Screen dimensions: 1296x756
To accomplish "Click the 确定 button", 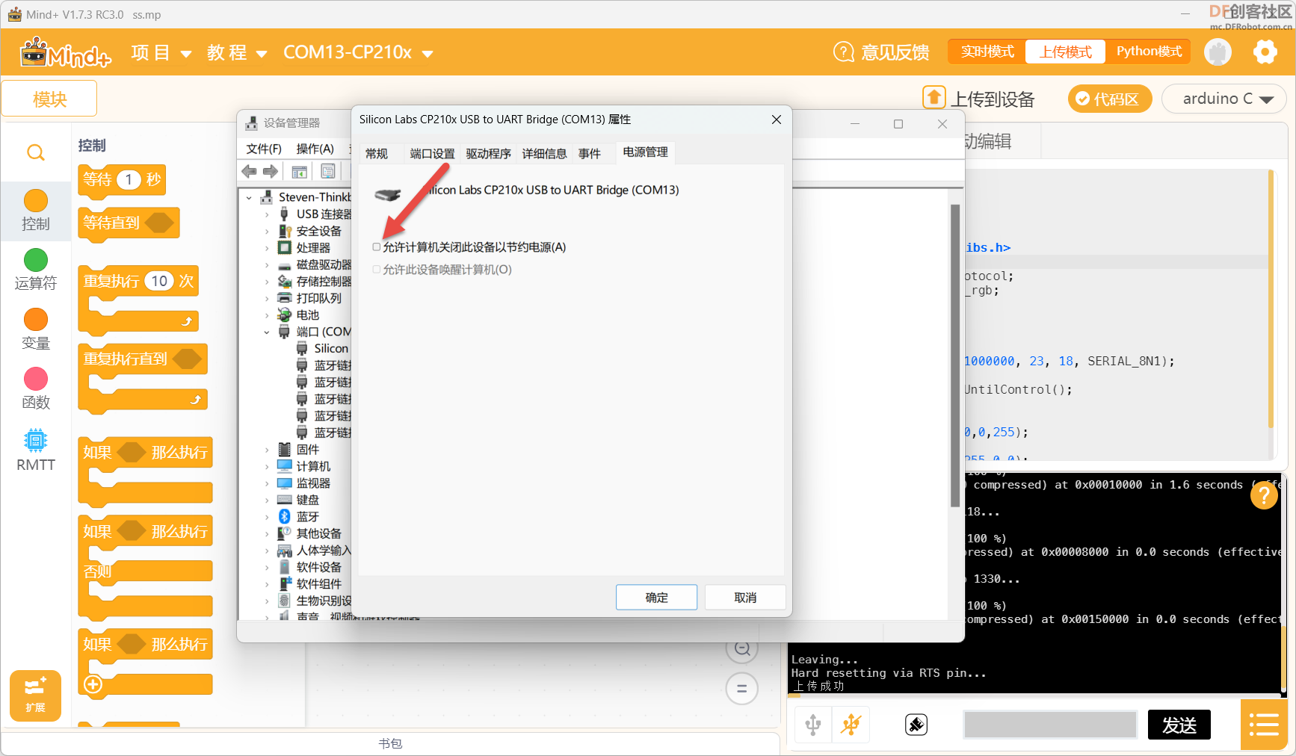I will [x=657, y=597].
